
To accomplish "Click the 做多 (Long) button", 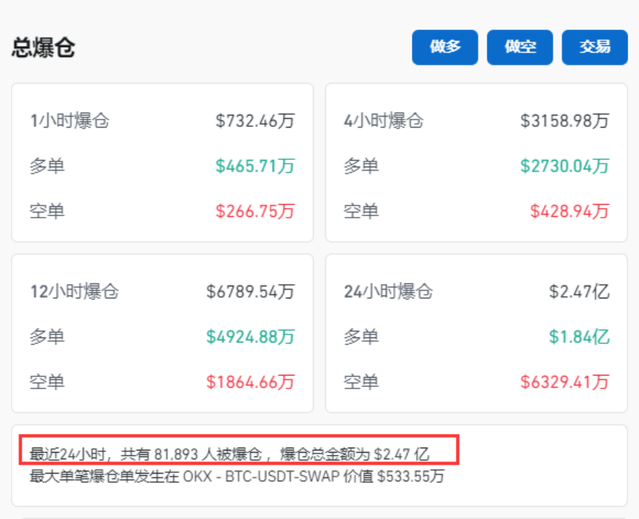I will point(444,47).
